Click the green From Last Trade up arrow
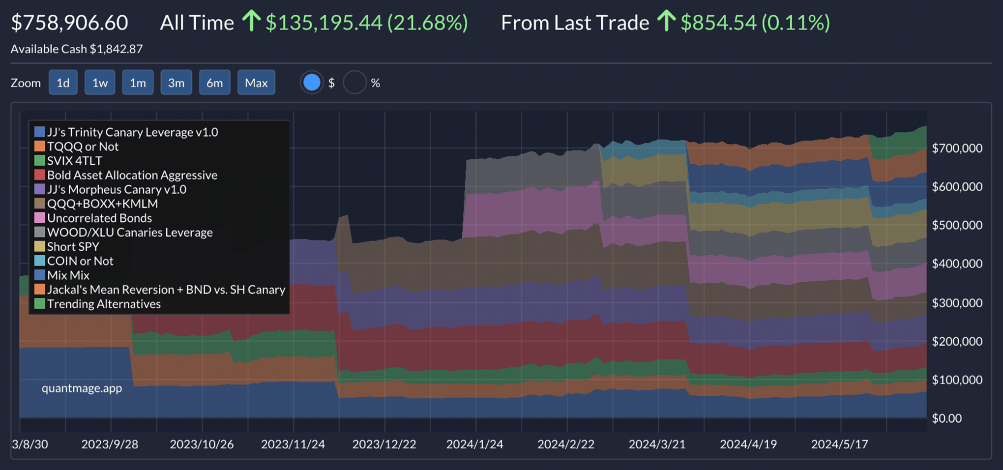The width and height of the screenshot is (1003, 470). (x=666, y=22)
